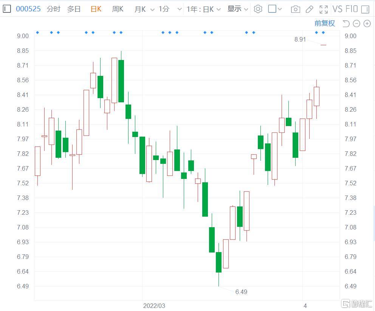375x311 pixels.
Task: Zoom in chart with plus icon
Action: coord(367,23)
